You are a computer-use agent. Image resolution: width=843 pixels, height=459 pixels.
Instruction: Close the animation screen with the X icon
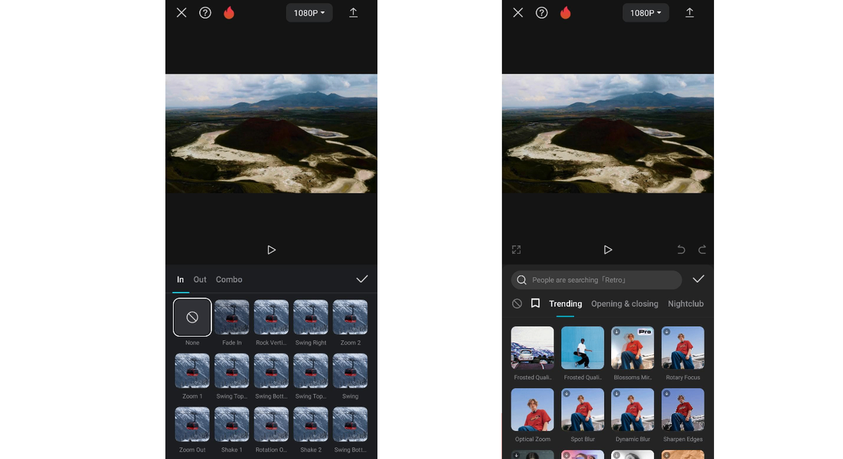coord(182,12)
